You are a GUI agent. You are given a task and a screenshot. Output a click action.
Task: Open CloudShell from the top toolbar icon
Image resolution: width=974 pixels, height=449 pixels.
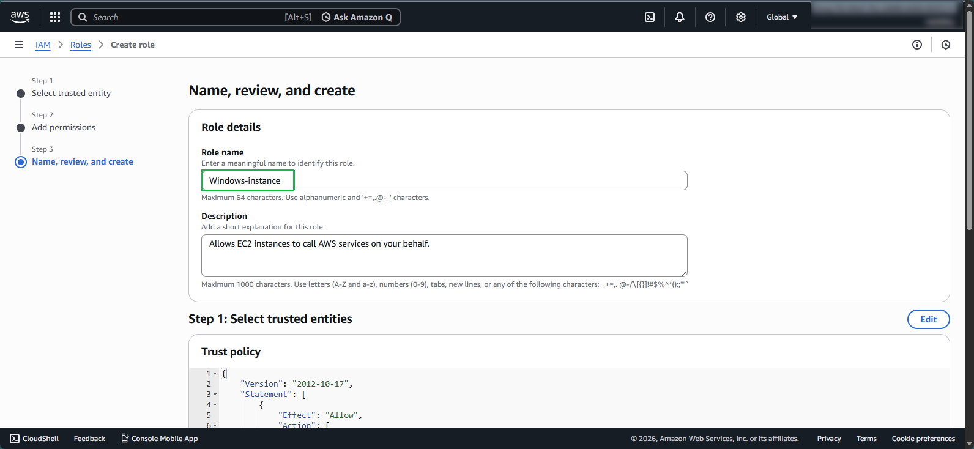coord(650,17)
